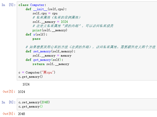Click the 'pass' keyword line

(x=37, y=39)
